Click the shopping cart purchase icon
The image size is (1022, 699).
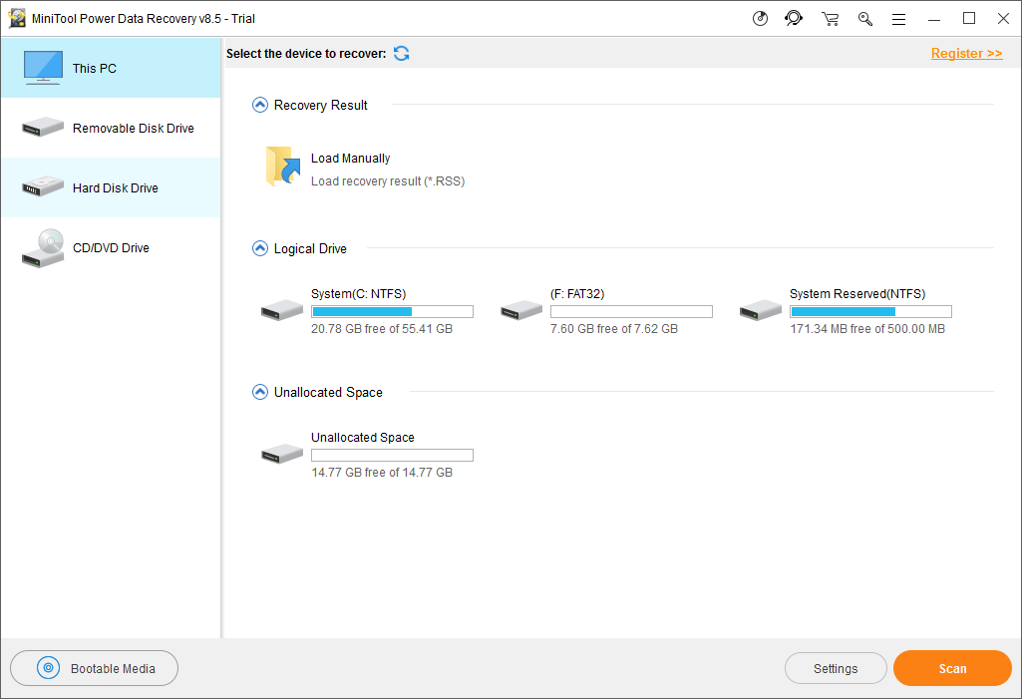(x=830, y=18)
